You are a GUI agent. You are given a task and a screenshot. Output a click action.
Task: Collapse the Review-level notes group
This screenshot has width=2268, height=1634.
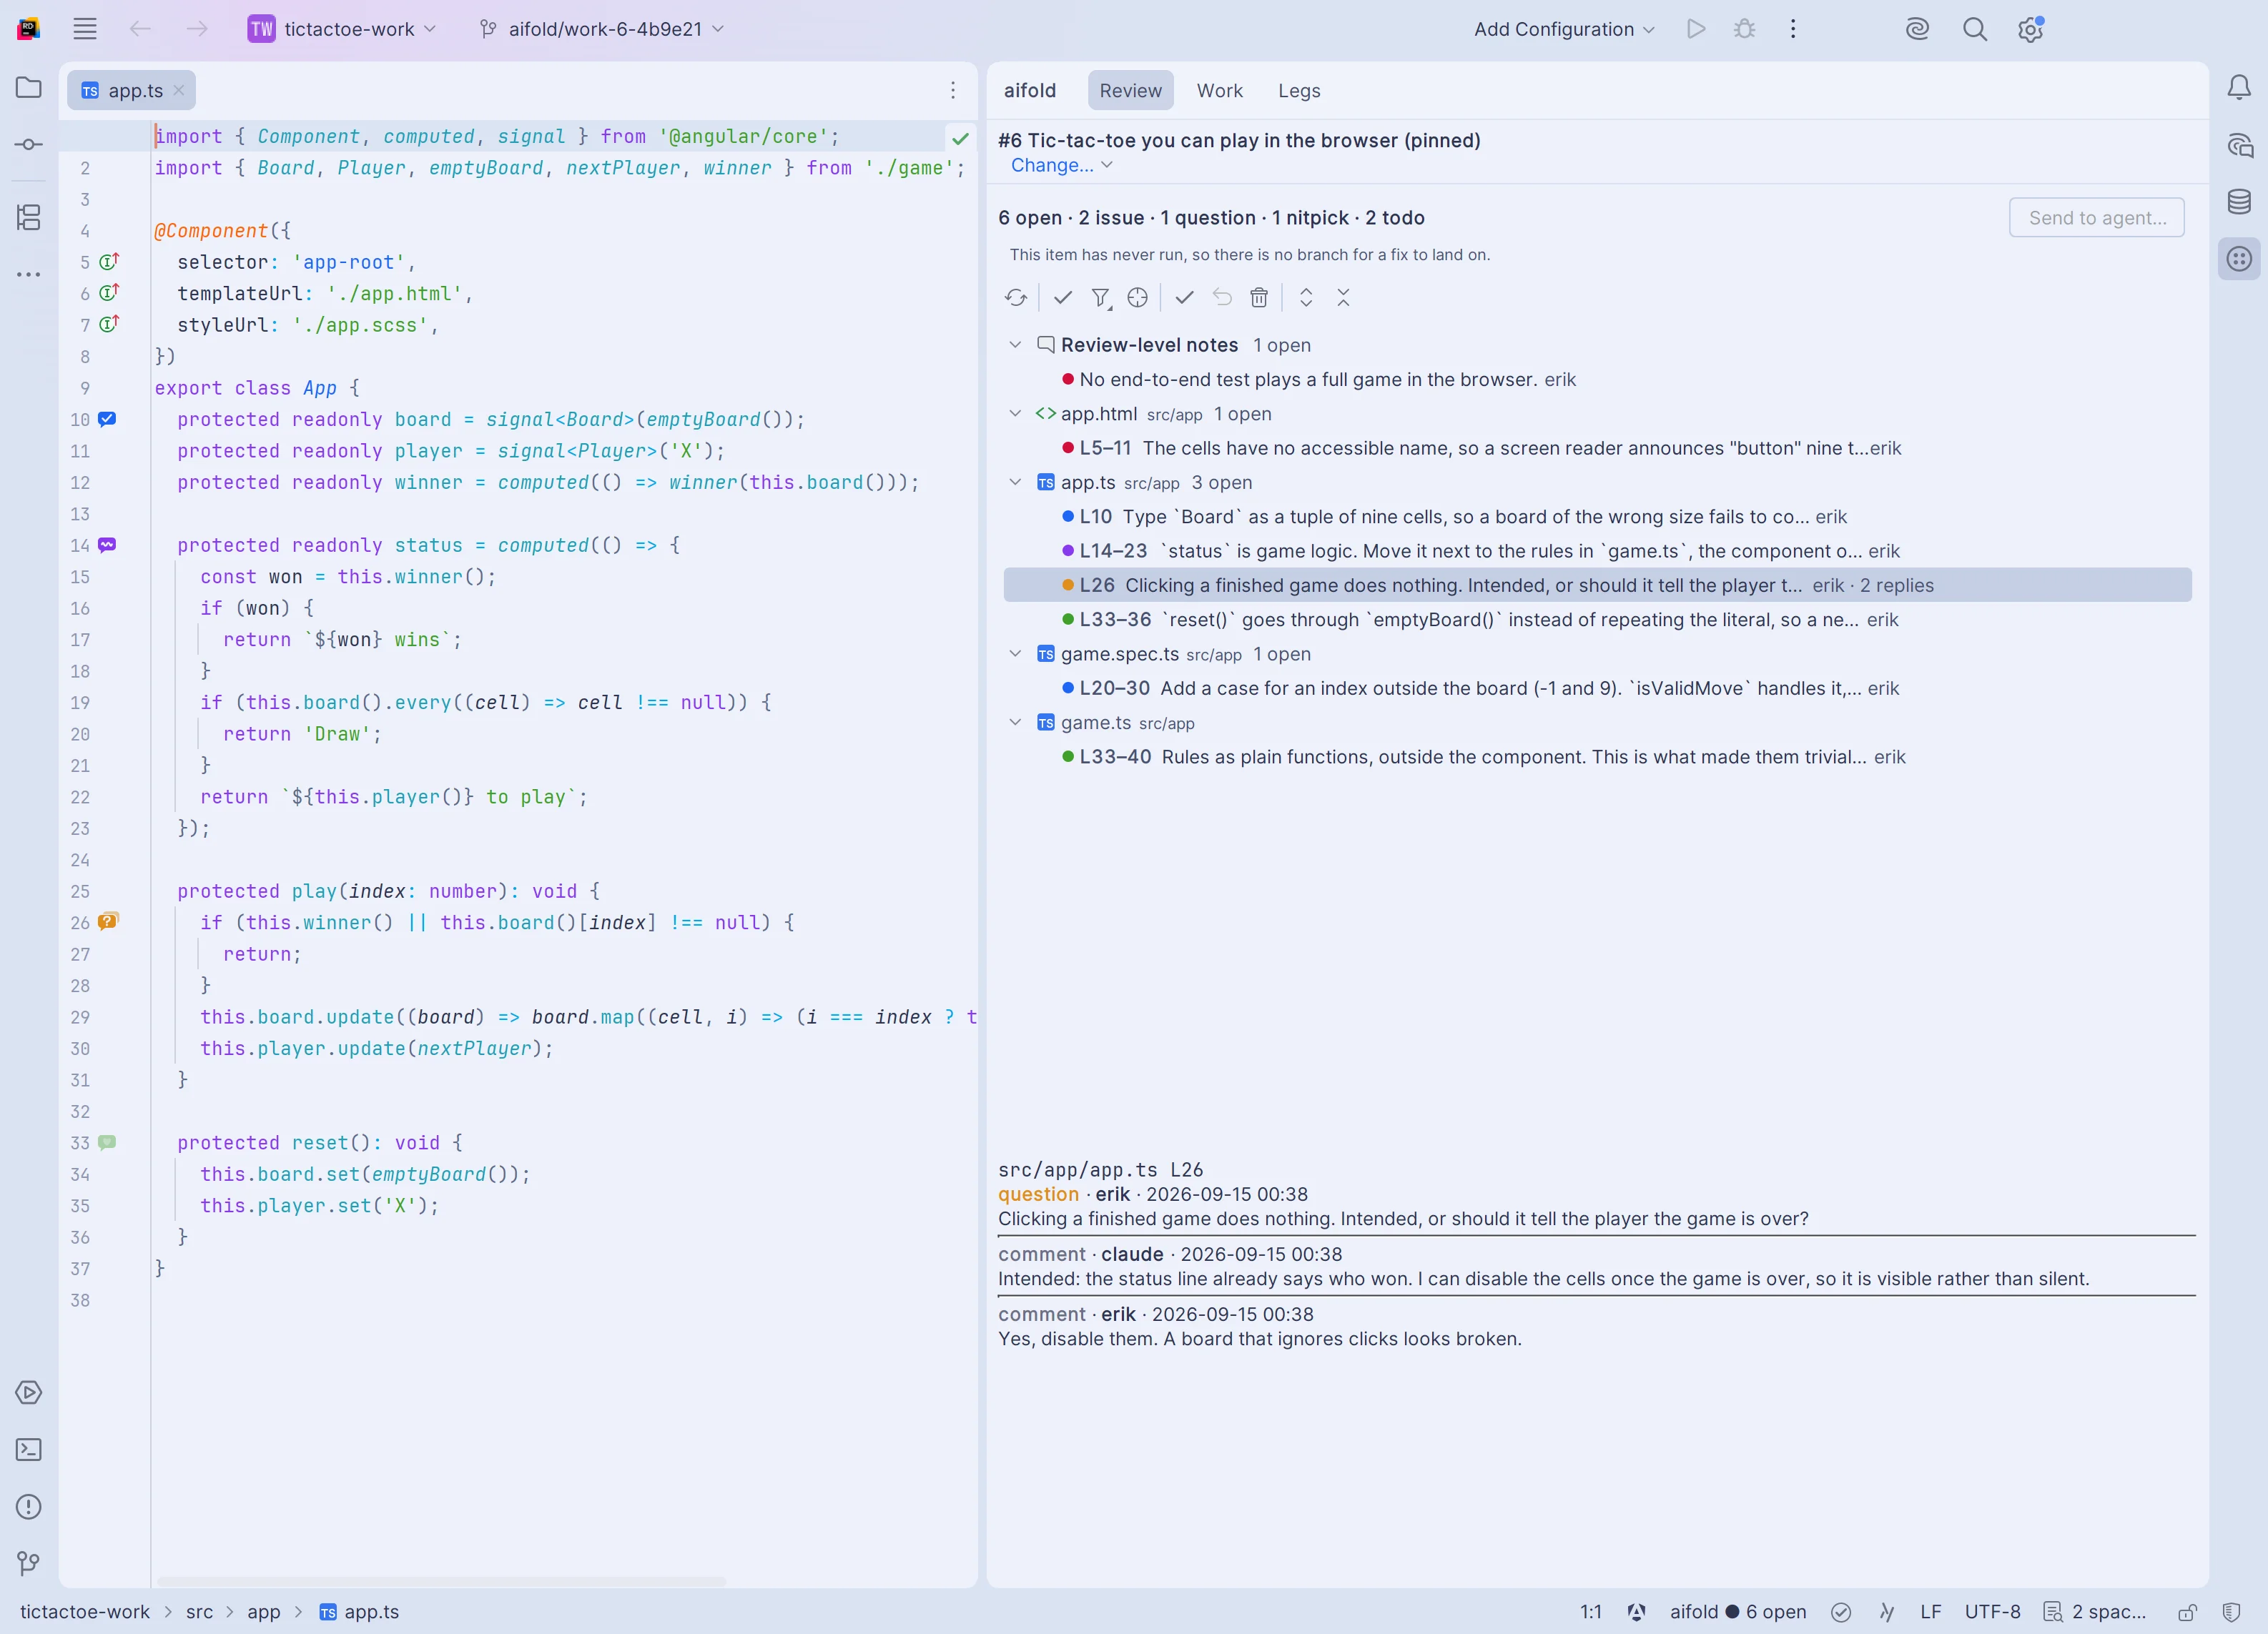(x=1015, y=345)
